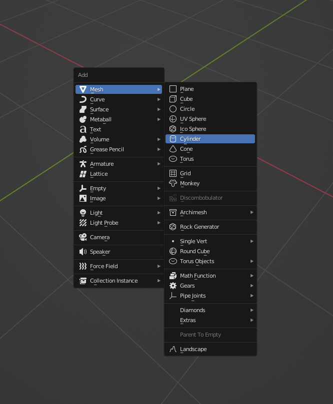
Task: Expand the Volume submenu arrow
Action: [x=159, y=139]
